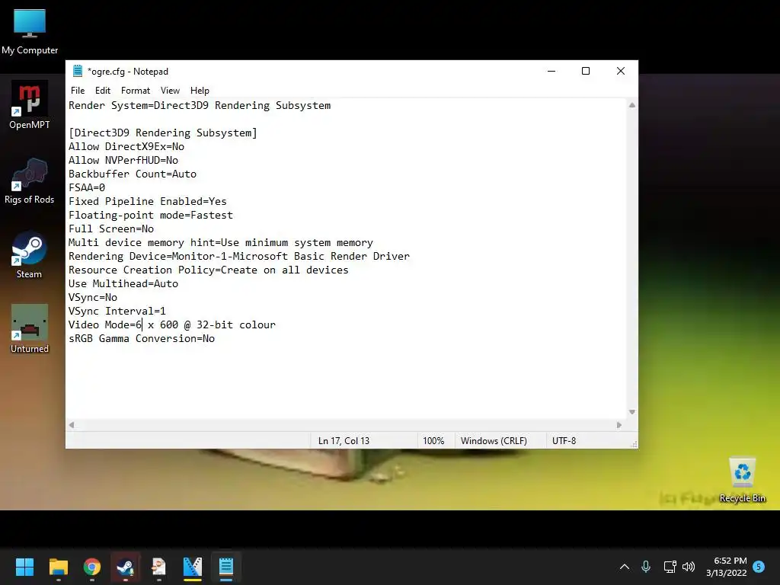Click 'Ln 17, Col 13' in the status bar
This screenshot has height=585, width=780.
click(x=344, y=441)
